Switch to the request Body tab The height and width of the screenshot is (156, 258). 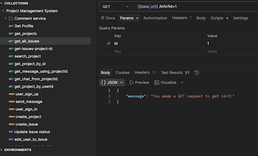[x=201, y=18]
